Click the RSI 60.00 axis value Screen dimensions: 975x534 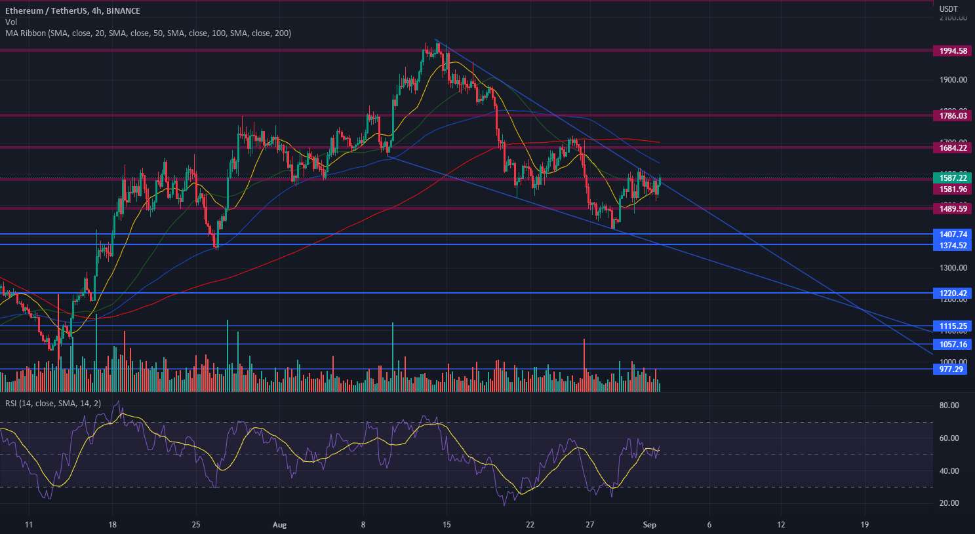(x=949, y=438)
